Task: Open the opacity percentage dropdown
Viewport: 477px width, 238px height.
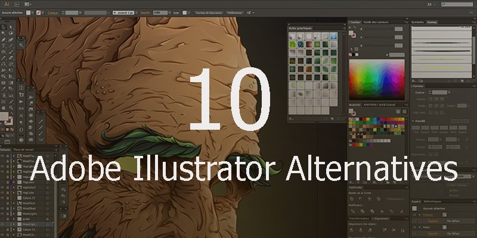Action: [170, 12]
